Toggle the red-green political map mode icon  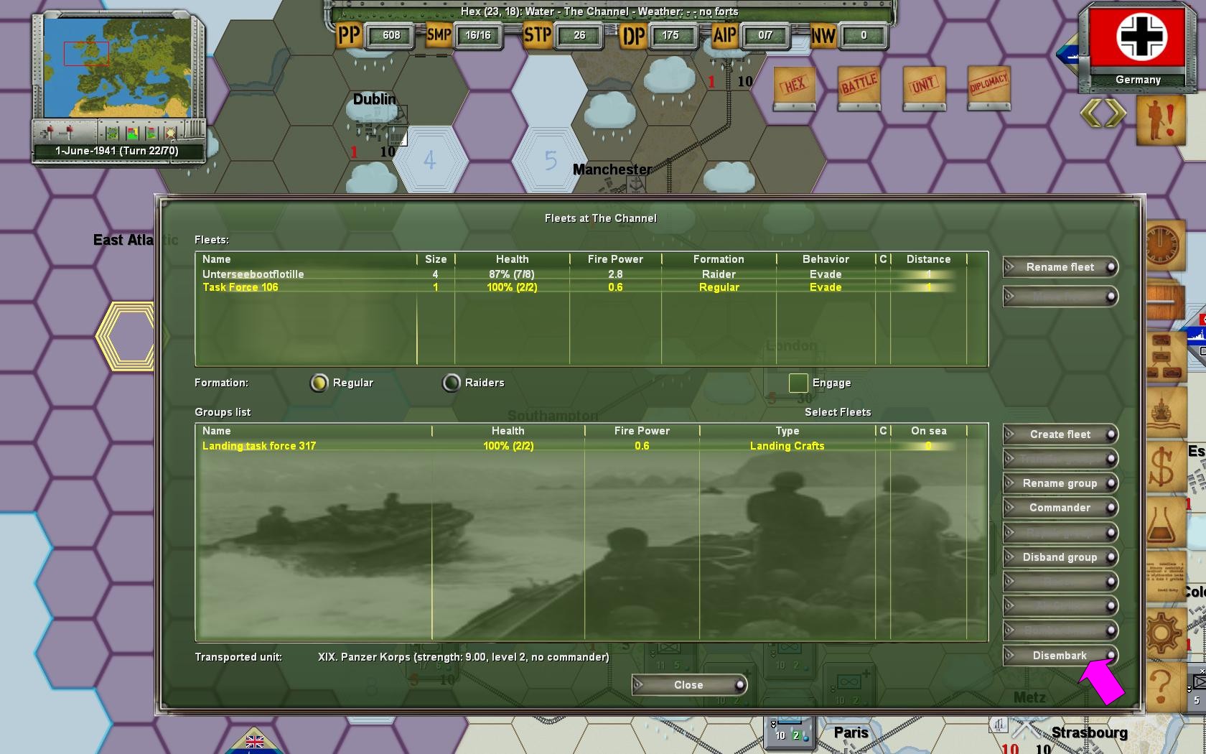132,134
